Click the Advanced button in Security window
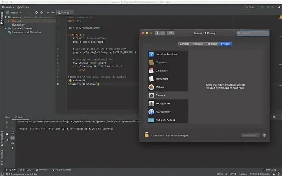The height and width of the screenshot is (176, 282). tap(250, 135)
